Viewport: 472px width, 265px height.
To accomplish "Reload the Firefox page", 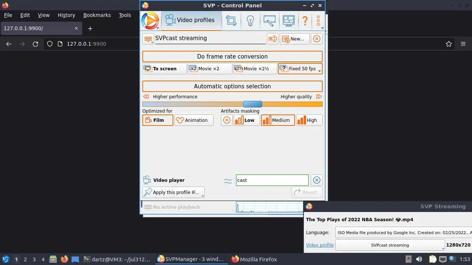I will [x=35, y=44].
